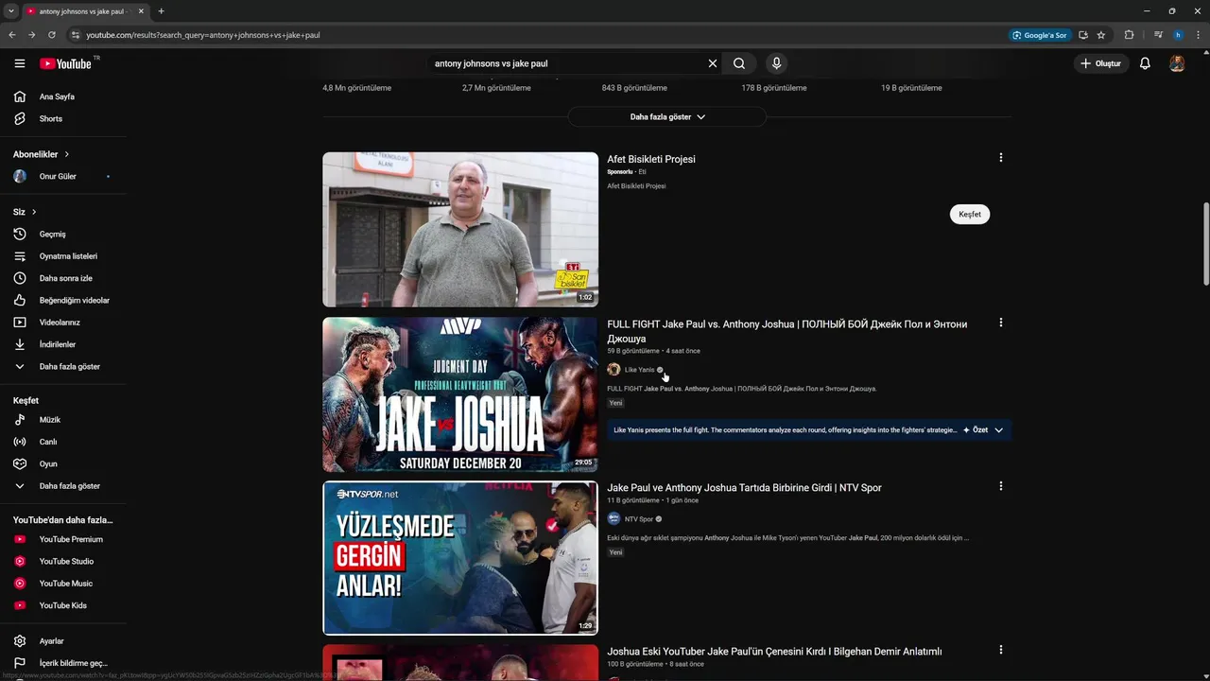Viewport: 1210px width, 681px height.
Task: Open more options for Bilgehan Demir video
Action: tap(1001, 650)
